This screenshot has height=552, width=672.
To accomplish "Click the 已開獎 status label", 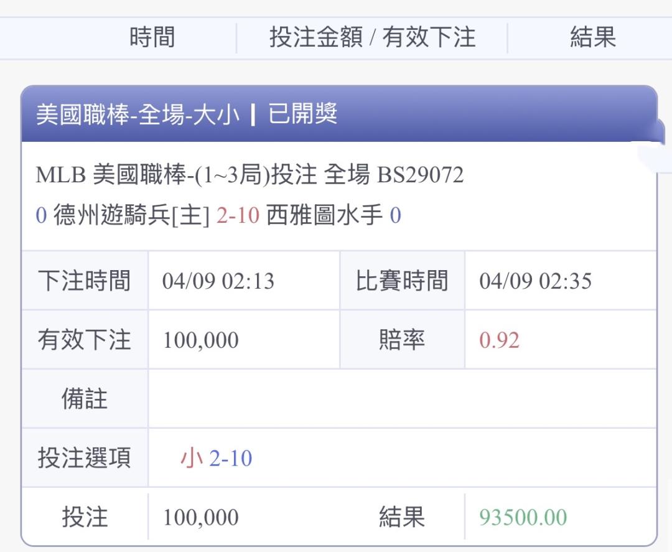I will [303, 115].
